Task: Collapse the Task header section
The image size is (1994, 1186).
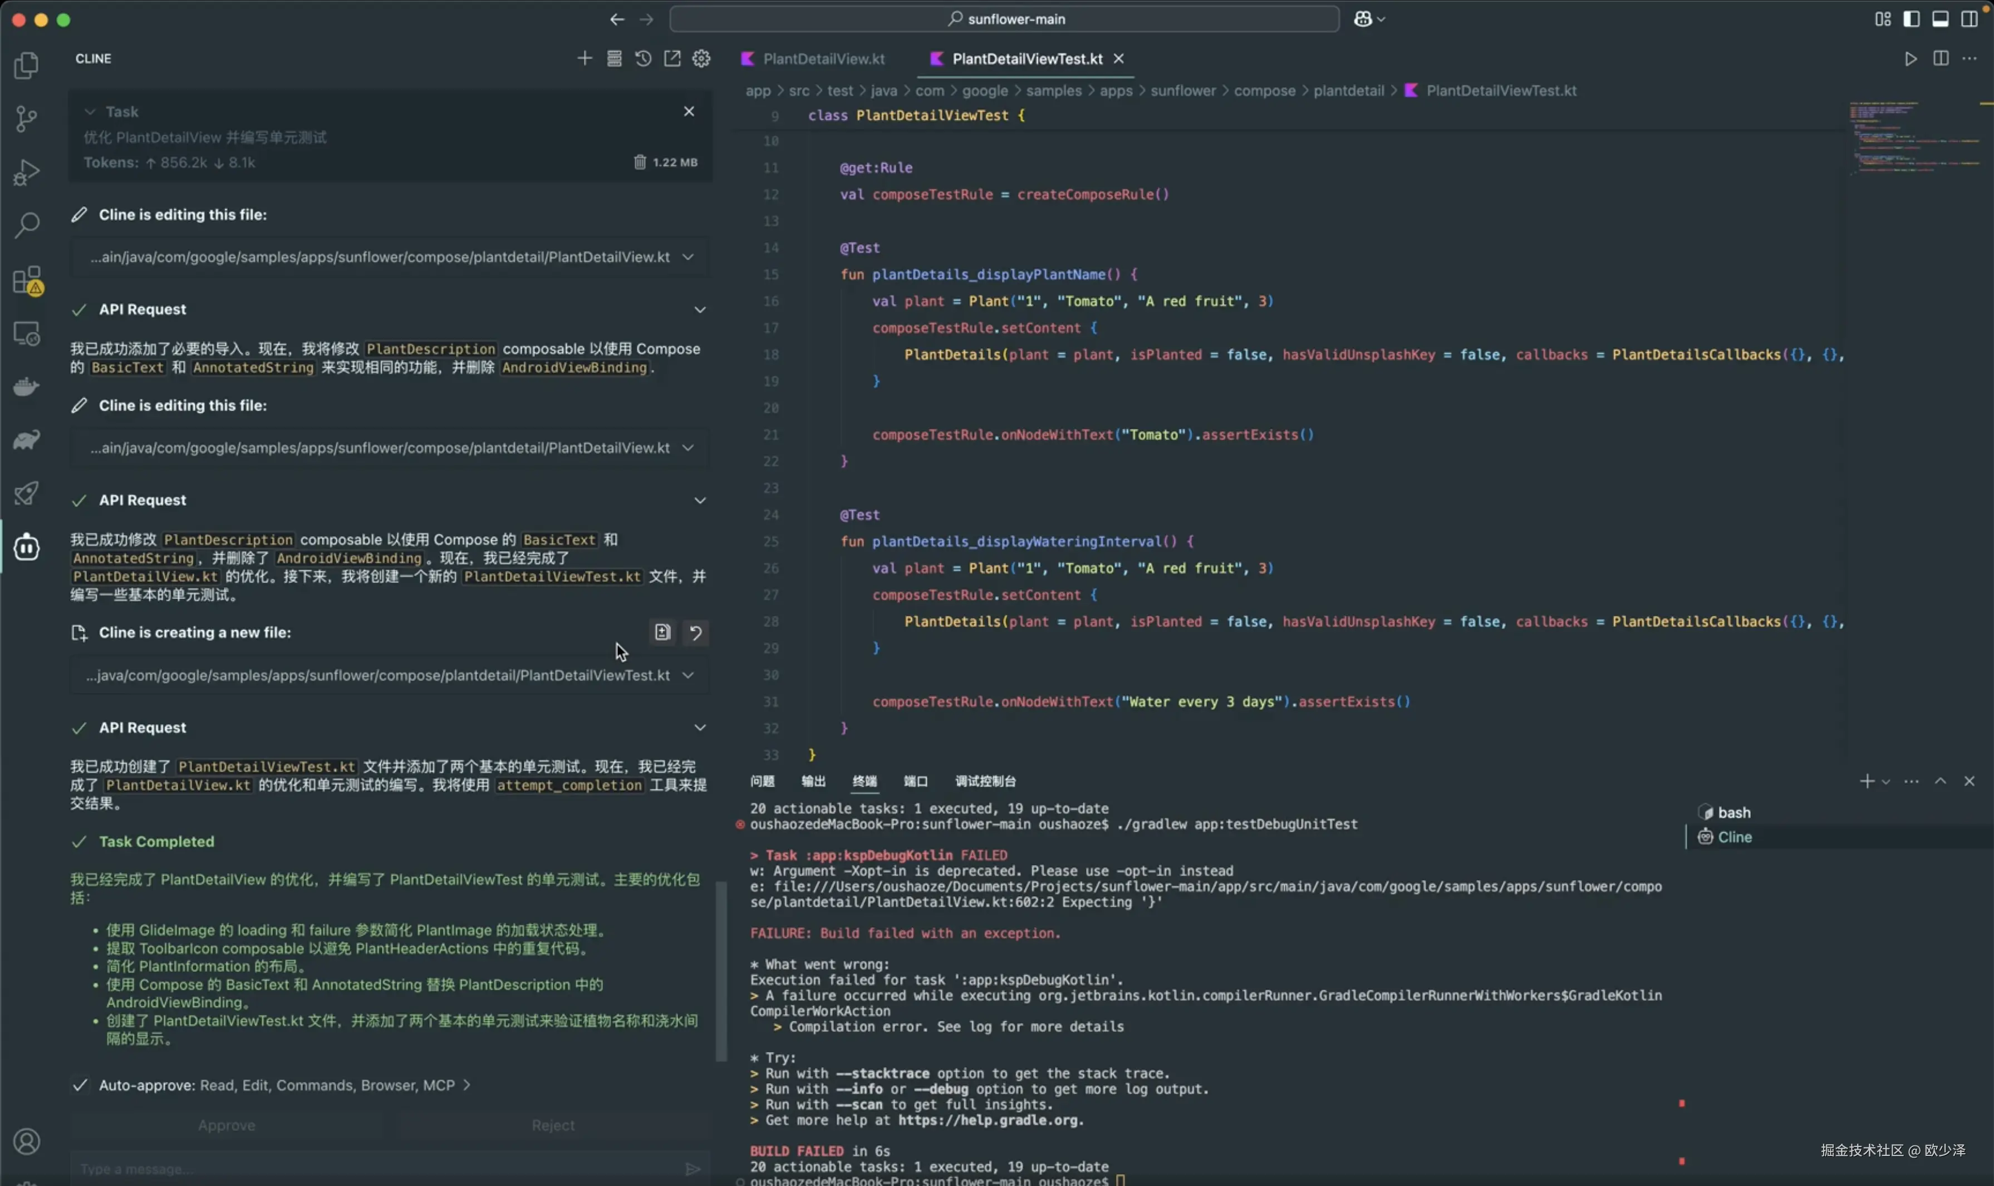Action: coord(90,112)
